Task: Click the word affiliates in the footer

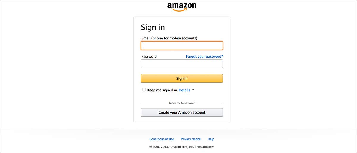Action: tap(207, 147)
